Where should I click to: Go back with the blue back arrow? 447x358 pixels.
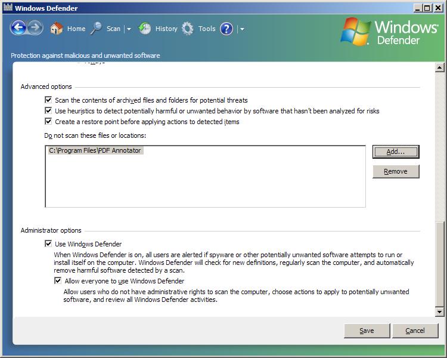pyautogui.click(x=18, y=28)
